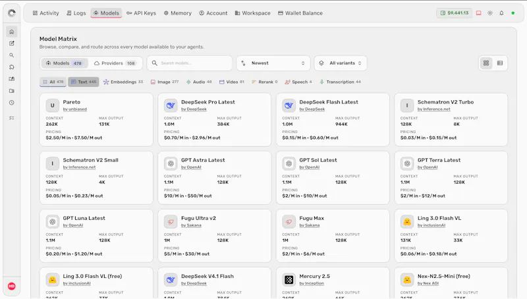527x299 pixels.
Task: Open the All variants dropdown
Action: click(341, 63)
